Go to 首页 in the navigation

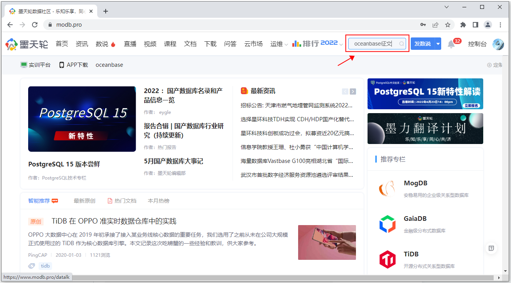coord(62,44)
